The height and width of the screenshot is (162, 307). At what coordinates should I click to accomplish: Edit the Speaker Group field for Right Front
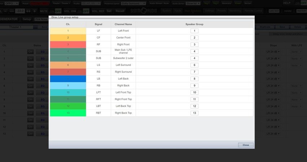point(194,45)
